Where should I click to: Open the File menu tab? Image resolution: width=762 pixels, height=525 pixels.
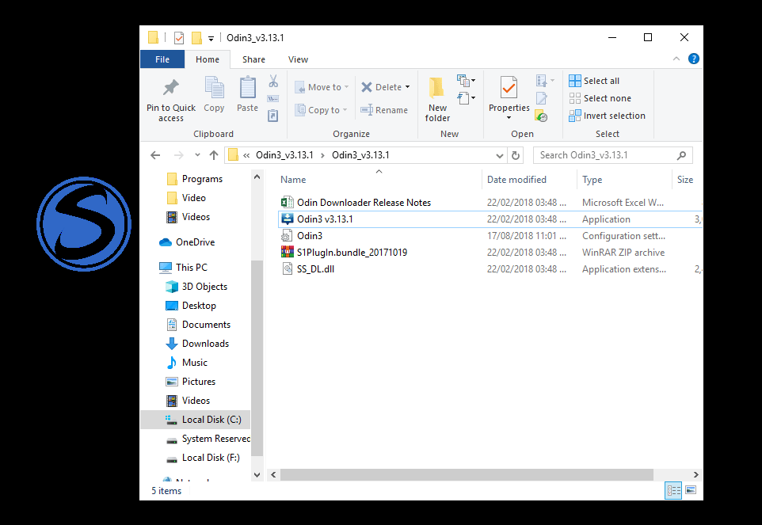(x=162, y=59)
